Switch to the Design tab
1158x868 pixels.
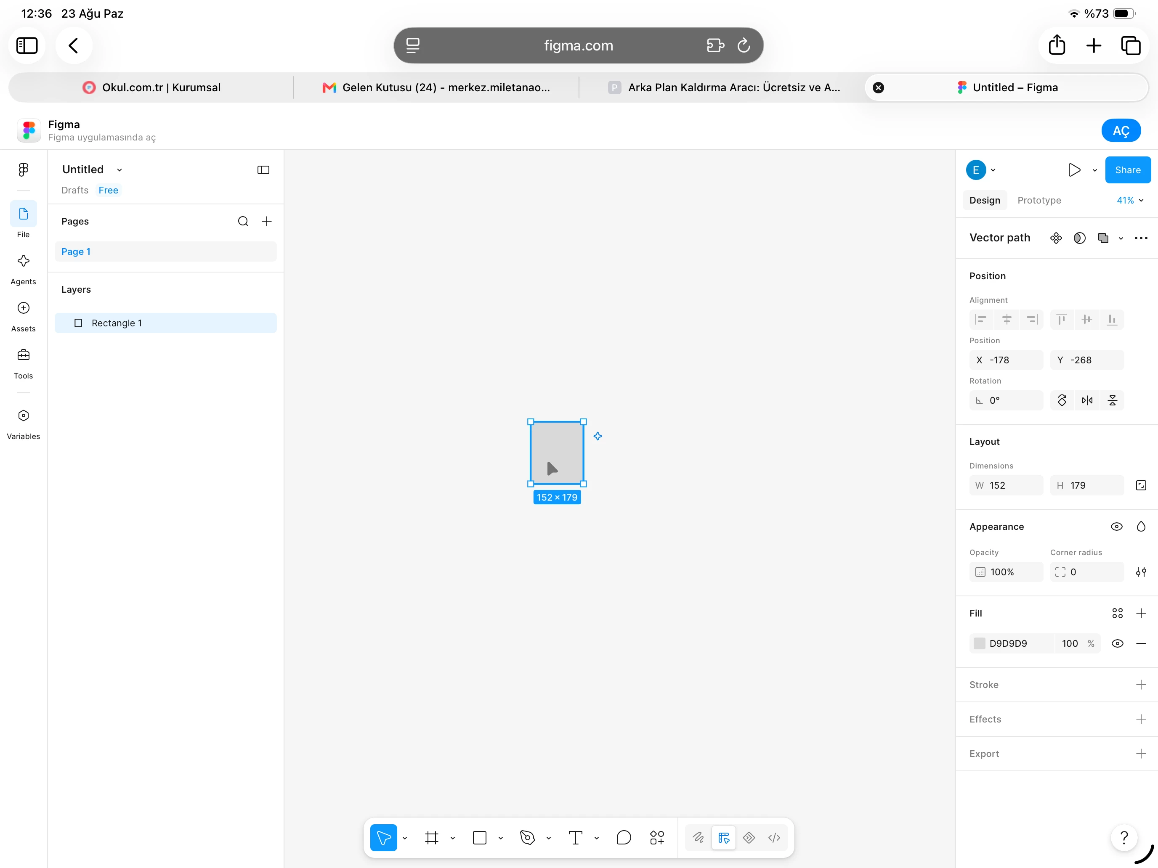click(984, 200)
